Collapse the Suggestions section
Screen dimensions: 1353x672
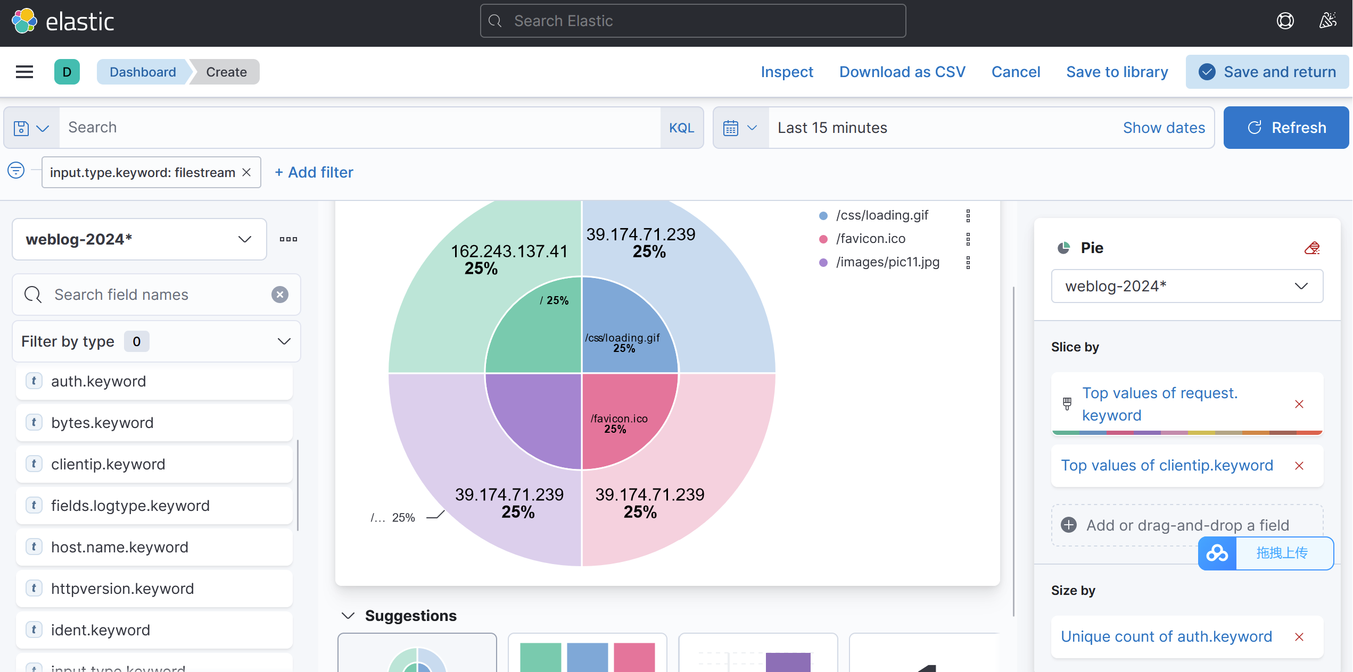click(348, 616)
